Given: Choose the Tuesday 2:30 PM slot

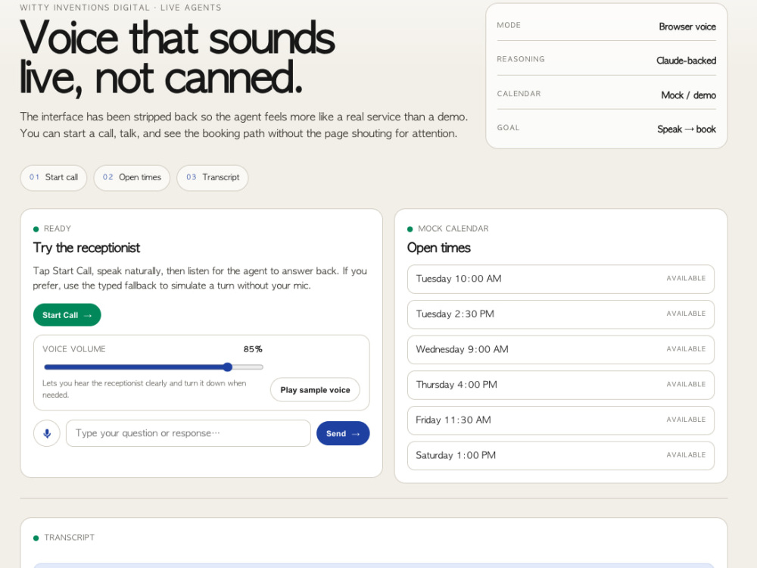Looking at the screenshot, I should [x=560, y=314].
